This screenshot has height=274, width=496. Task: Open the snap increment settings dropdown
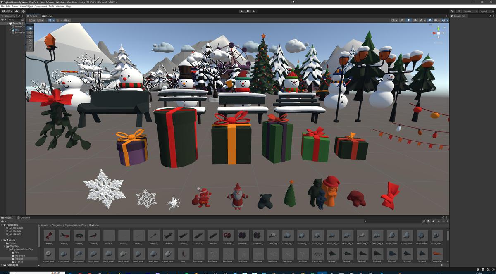[66, 20]
